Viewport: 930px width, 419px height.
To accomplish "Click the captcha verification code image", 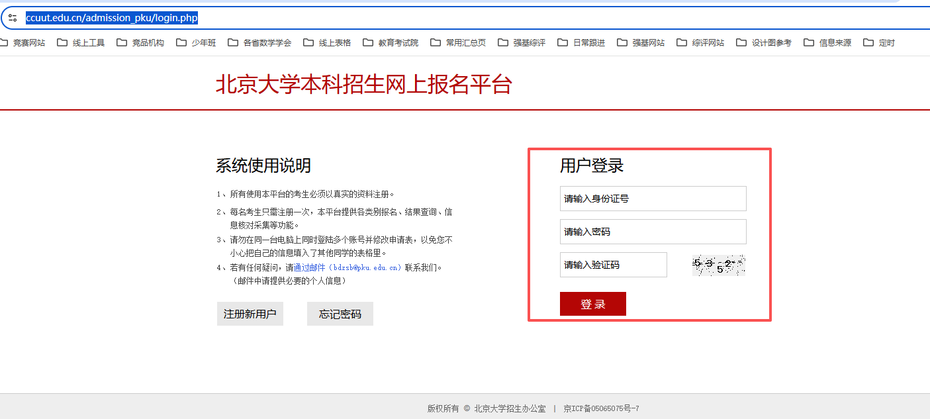I will click(718, 265).
